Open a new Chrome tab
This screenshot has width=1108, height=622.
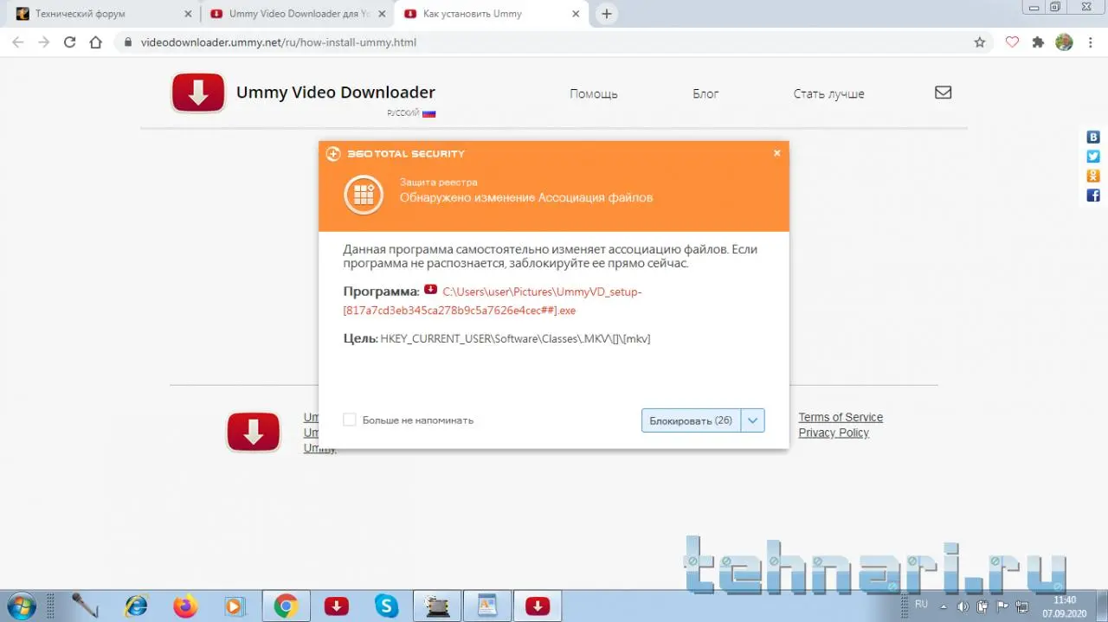click(x=607, y=14)
